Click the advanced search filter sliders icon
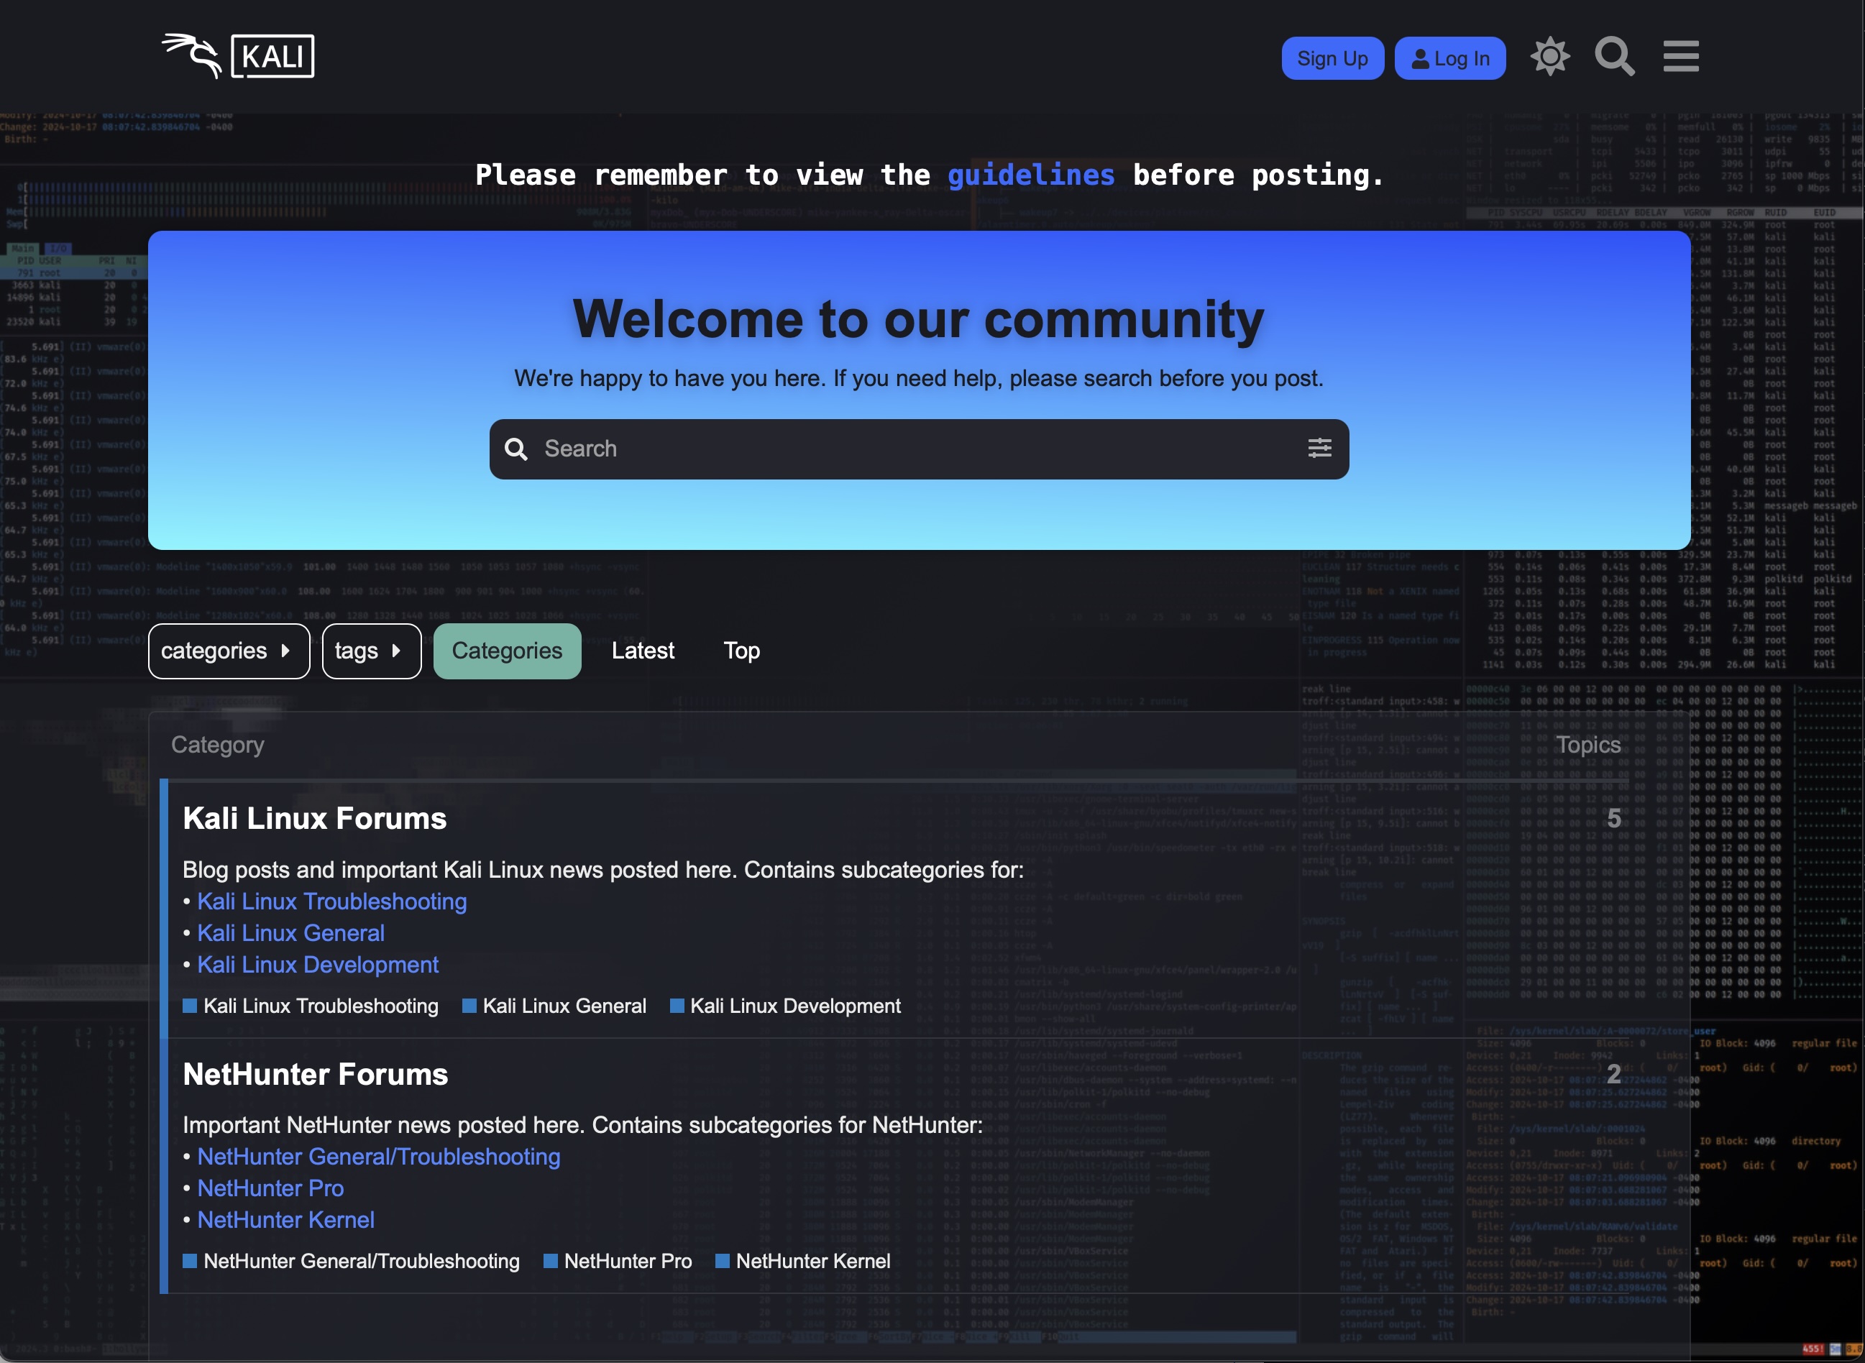 pos(1319,448)
